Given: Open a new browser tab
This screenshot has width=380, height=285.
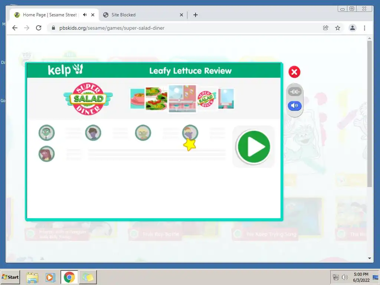Looking at the screenshot, I should (195, 15).
